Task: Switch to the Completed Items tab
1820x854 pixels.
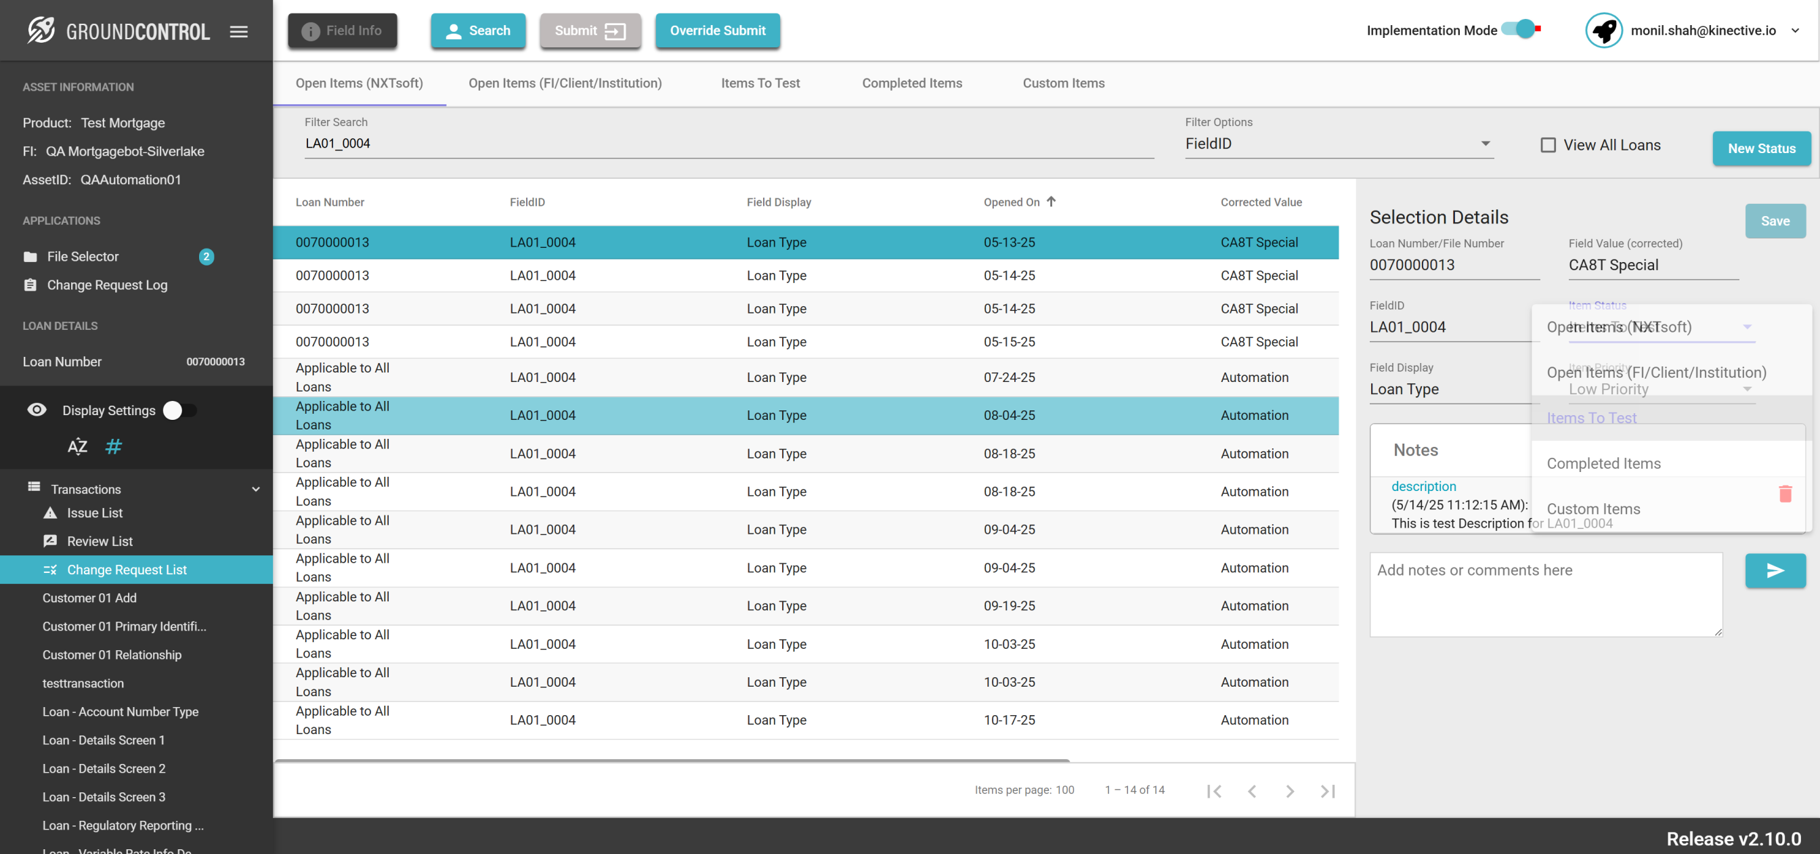Action: click(x=911, y=83)
